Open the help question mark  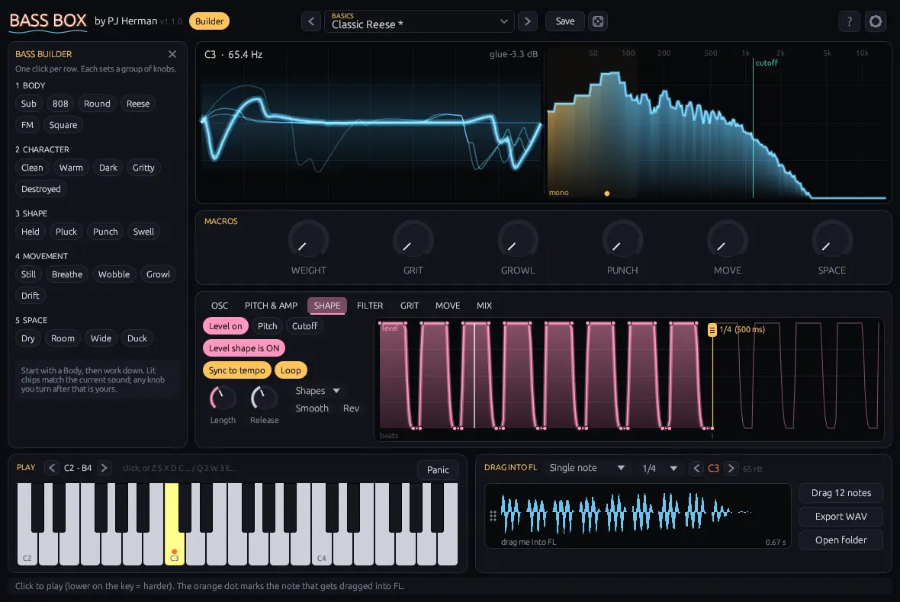click(x=849, y=22)
